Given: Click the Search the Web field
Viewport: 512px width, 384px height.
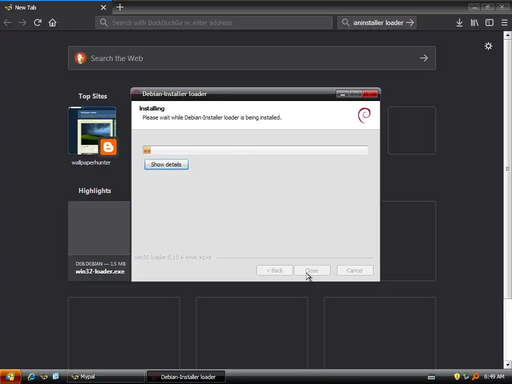Looking at the screenshot, I should coord(252,58).
